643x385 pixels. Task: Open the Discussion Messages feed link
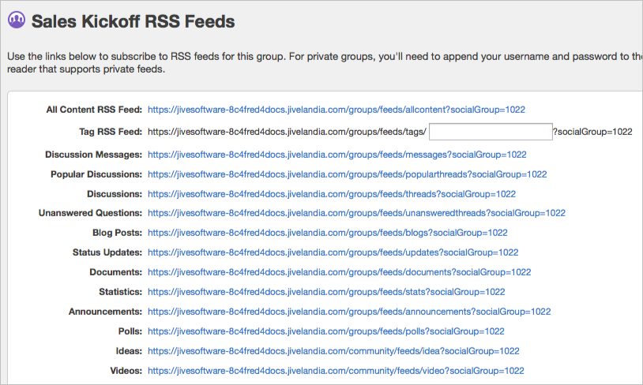pos(337,155)
